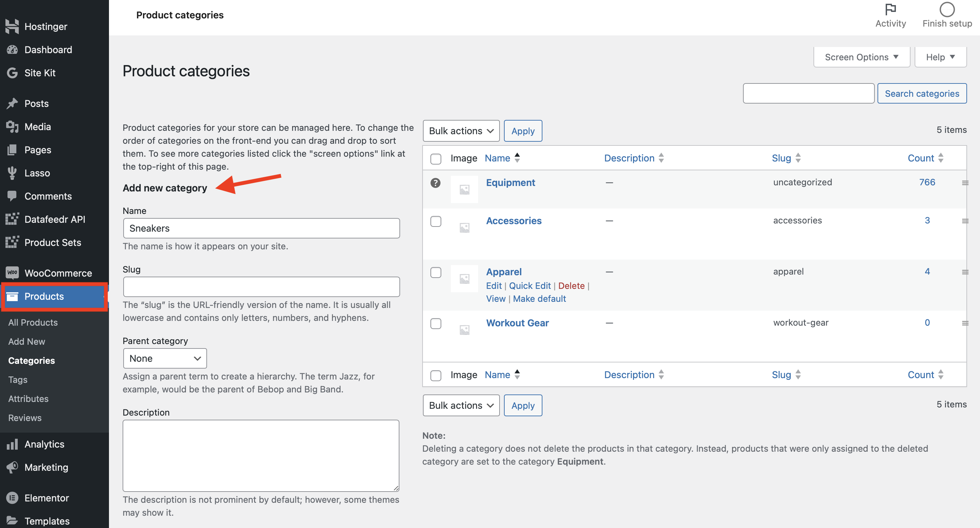The height and width of the screenshot is (528, 980).
Task: Expand the Parent category dropdown
Action: point(165,358)
